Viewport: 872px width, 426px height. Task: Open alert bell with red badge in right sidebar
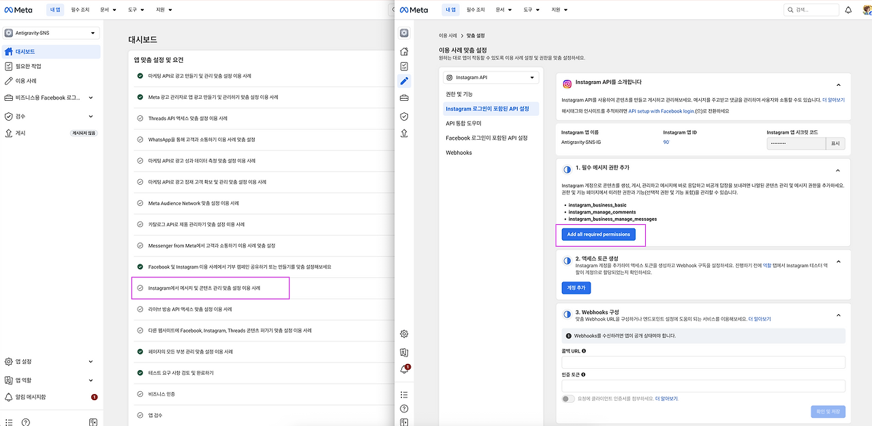[405, 369]
